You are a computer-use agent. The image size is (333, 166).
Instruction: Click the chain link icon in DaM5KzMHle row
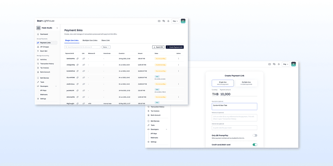[84, 58]
